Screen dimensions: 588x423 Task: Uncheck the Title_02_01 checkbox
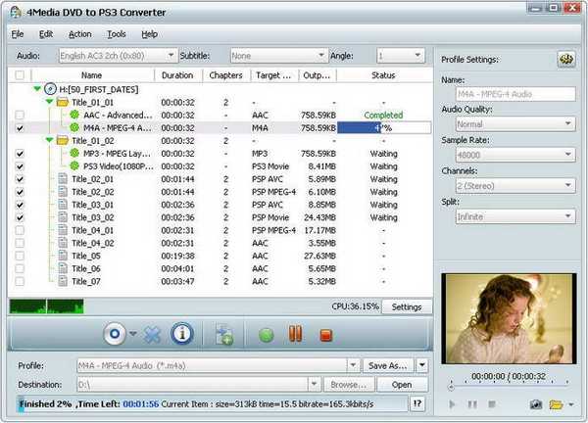20,179
